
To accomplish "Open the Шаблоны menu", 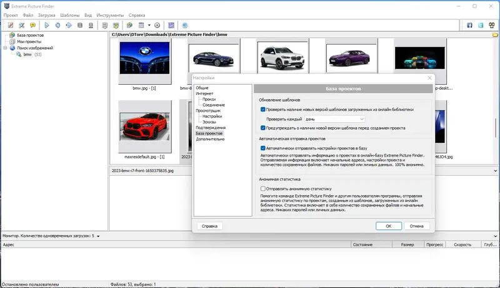I will [x=70, y=14].
